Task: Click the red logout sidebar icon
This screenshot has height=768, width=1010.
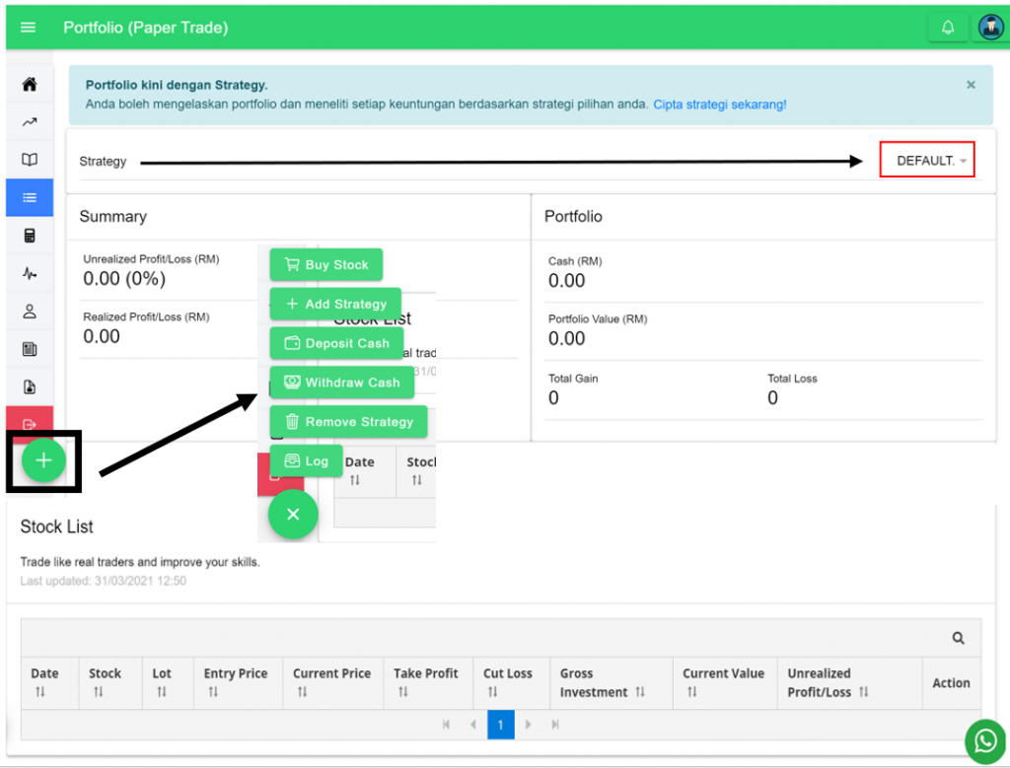Action: pos(30,424)
